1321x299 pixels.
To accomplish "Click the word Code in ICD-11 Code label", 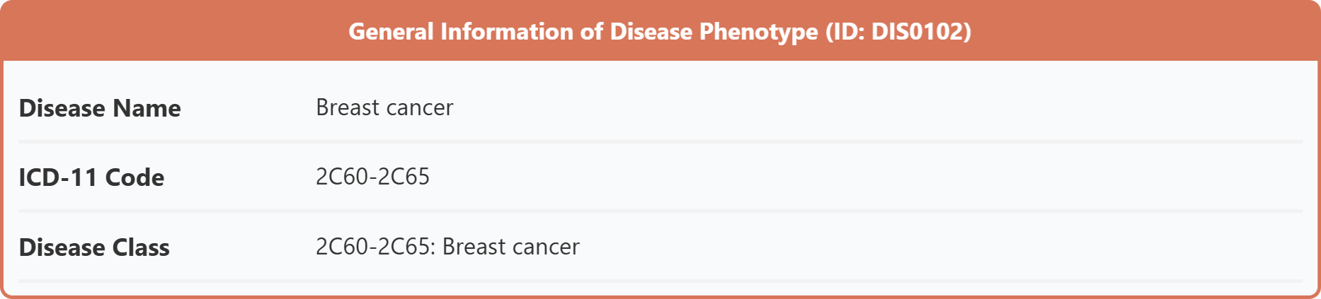I will pyautogui.click(x=135, y=177).
